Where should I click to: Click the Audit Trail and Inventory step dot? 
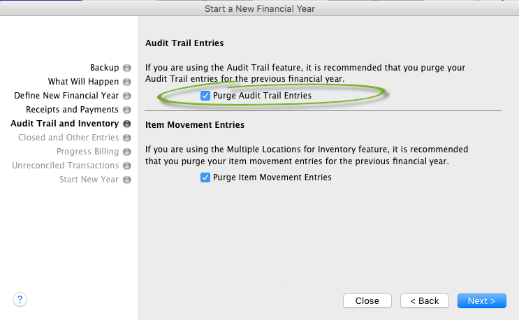pyautogui.click(x=126, y=124)
